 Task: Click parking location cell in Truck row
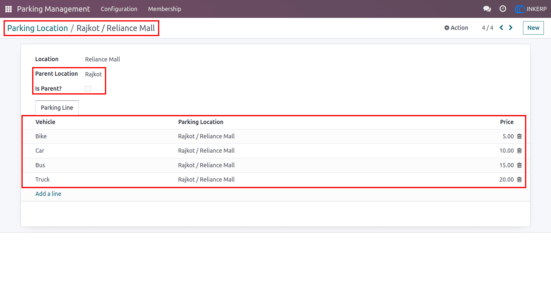206,179
